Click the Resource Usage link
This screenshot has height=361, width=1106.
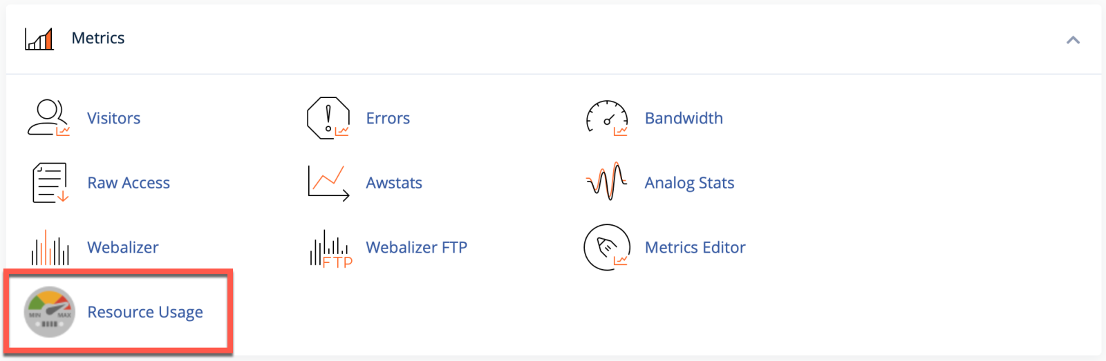click(145, 312)
